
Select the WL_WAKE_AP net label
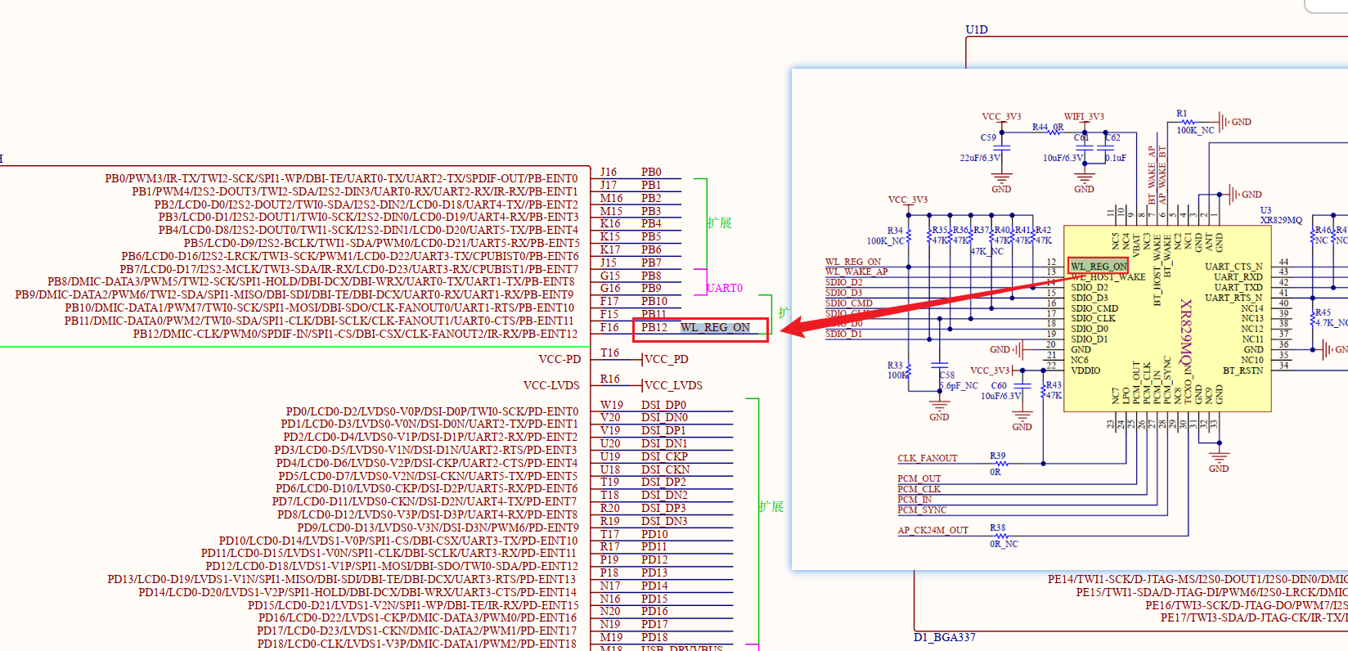click(856, 272)
